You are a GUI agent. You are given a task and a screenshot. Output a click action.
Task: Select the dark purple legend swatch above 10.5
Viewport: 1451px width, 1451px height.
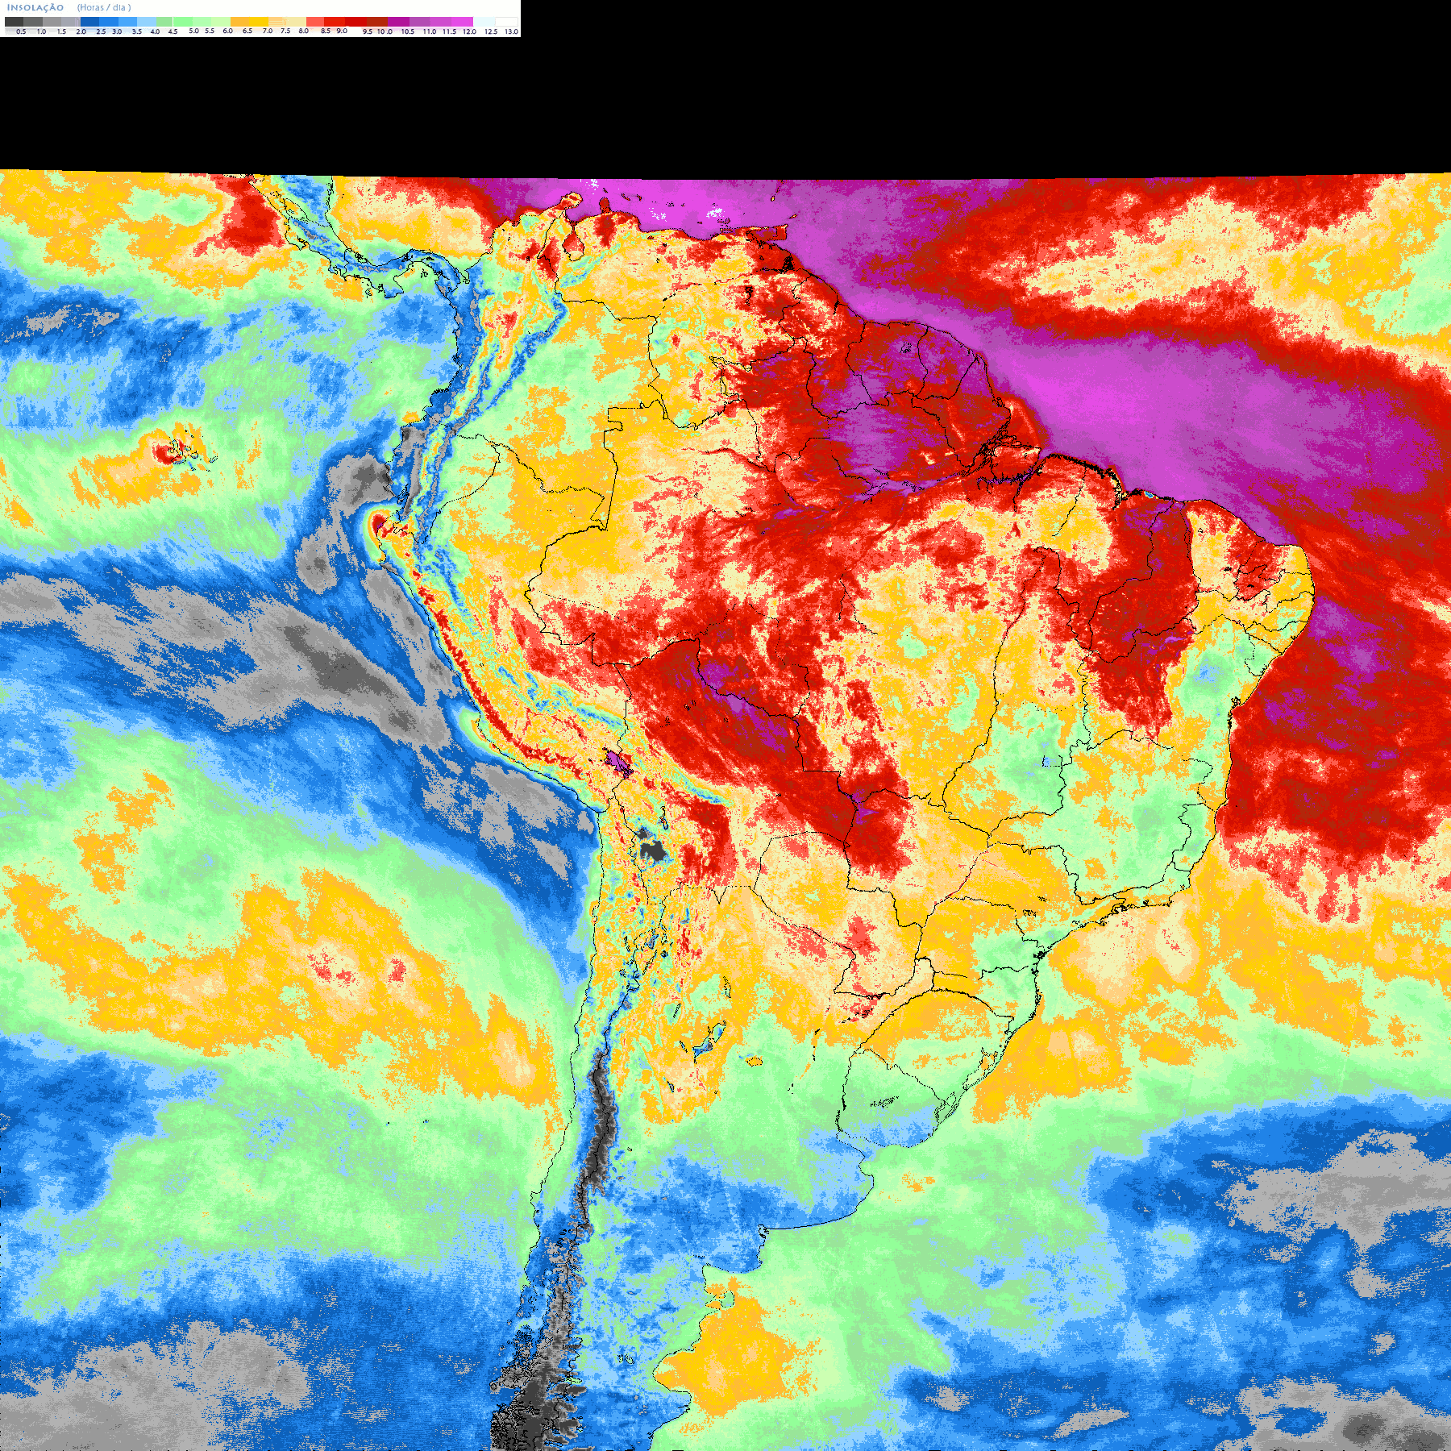[x=398, y=22]
